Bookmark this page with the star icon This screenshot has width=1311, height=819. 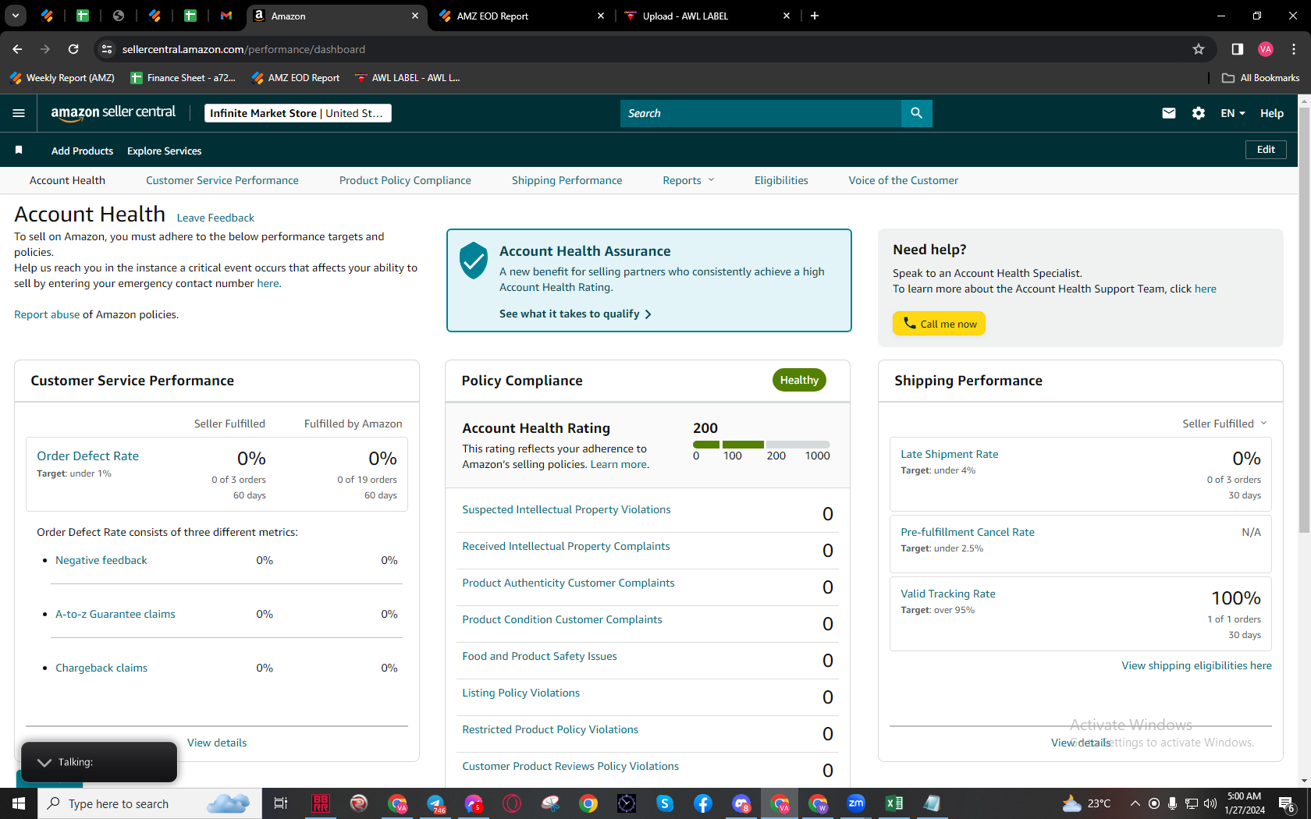1199,49
